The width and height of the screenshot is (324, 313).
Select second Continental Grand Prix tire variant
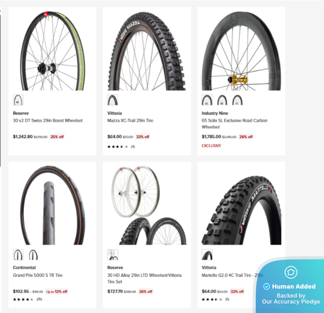tap(33, 255)
